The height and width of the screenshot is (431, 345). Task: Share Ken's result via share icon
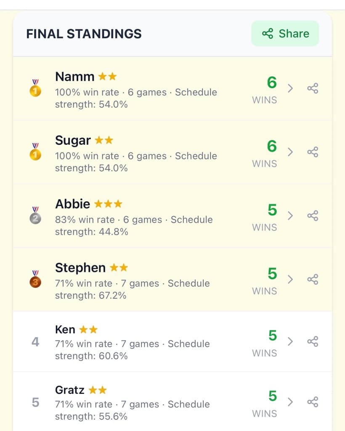[x=313, y=341]
